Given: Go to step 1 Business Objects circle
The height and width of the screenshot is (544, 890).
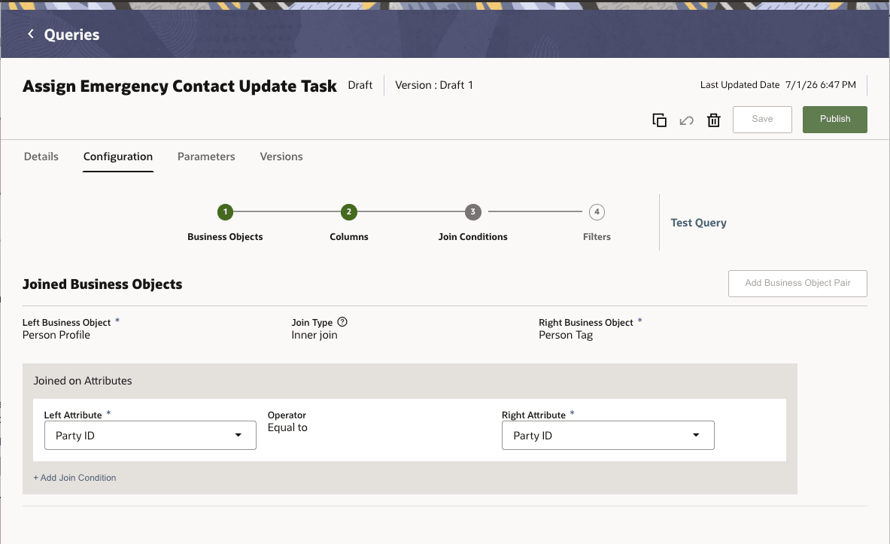Looking at the screenshot, I should [226, 212].
